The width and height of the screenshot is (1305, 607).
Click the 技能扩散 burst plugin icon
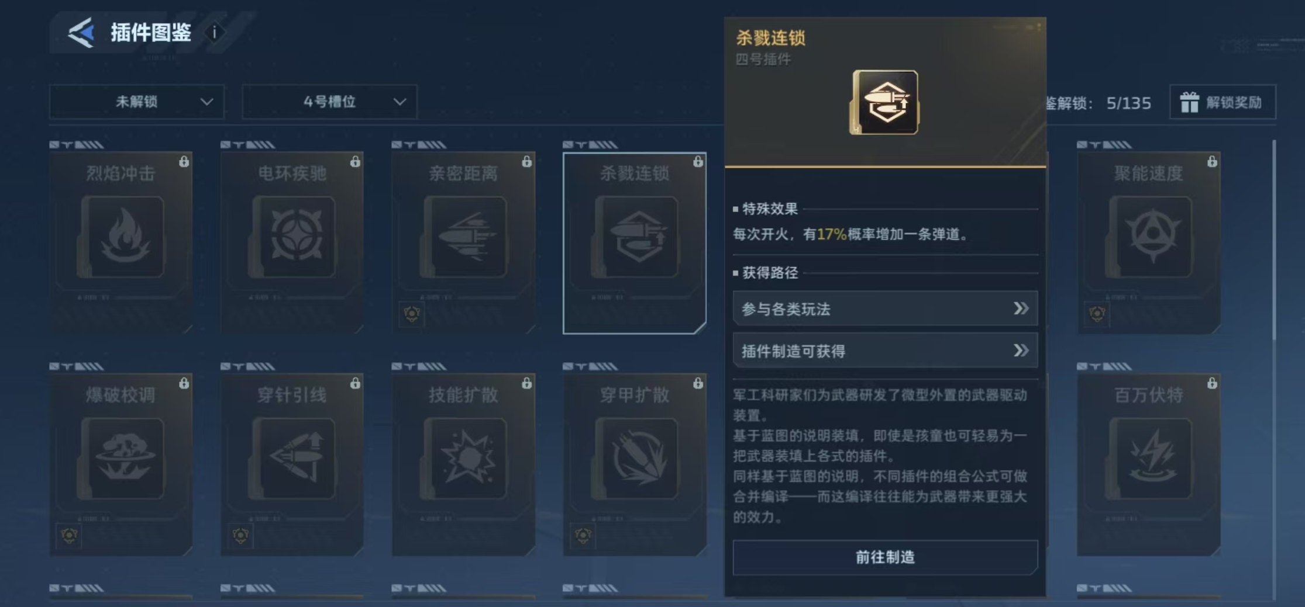coord(464,459)
